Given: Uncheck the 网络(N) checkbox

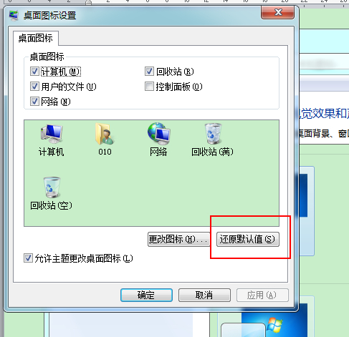Looking at the screenshot, I should point(34,102).
